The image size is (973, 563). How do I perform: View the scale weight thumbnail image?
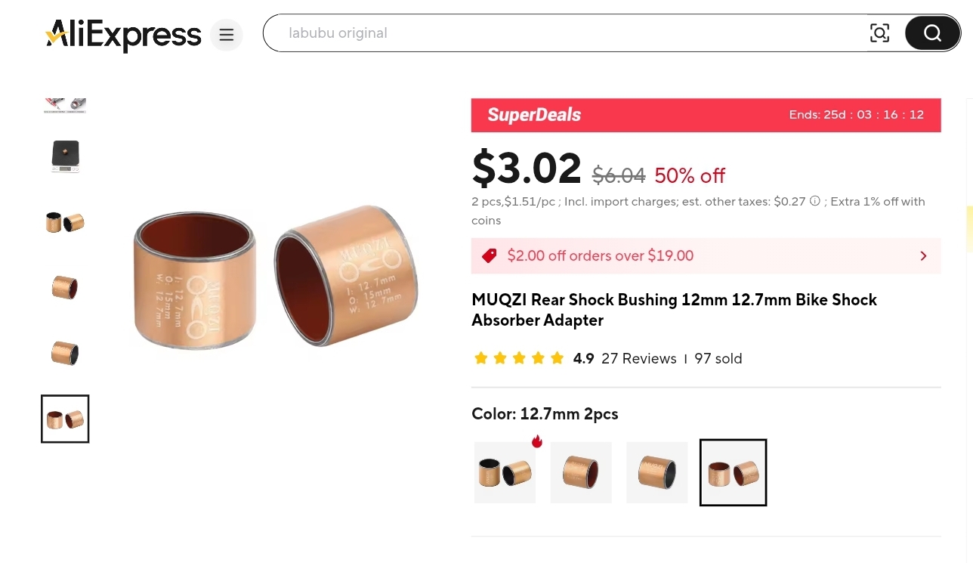pyautogui.click(x=65, y=156)
